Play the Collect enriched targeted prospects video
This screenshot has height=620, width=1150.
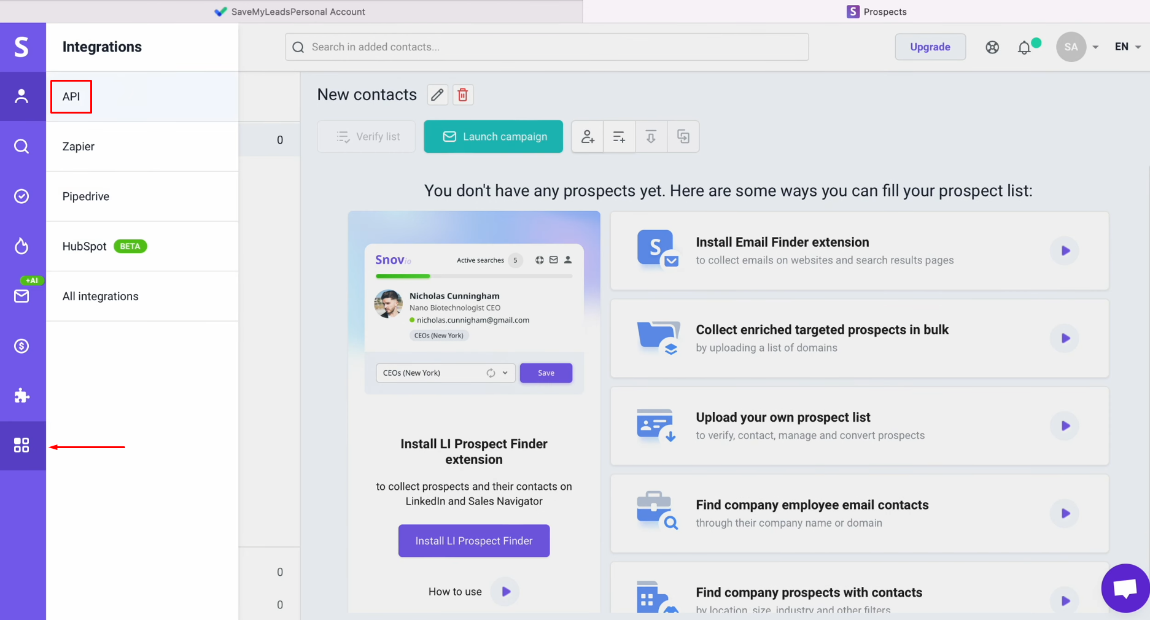pyautogui.click(x=1065, y=338)
